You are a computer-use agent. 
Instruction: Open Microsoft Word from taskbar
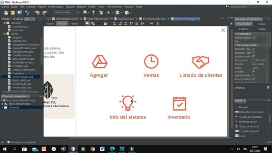tap(102, 149)
